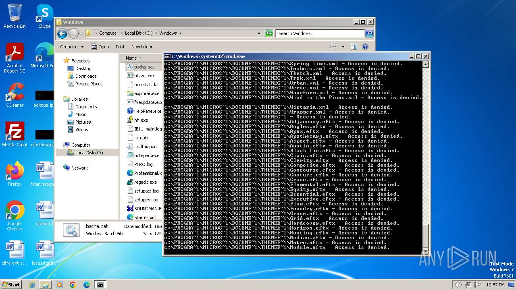Click Print in the Explorer toolbar
Image resolution: width=516 pixels, height=290 pixels.
120,47
